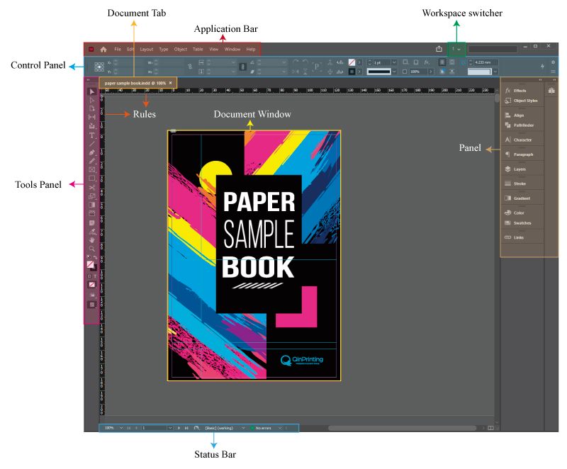Select the Line tool

click(92, 144)
